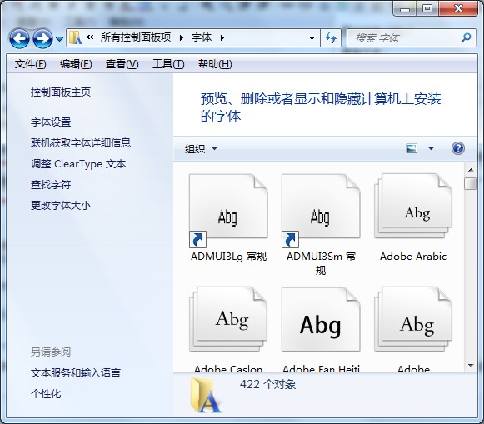Open the recent pages dropdown arrow
This screenshot has width=484, height=424.
tap(59, 39)
